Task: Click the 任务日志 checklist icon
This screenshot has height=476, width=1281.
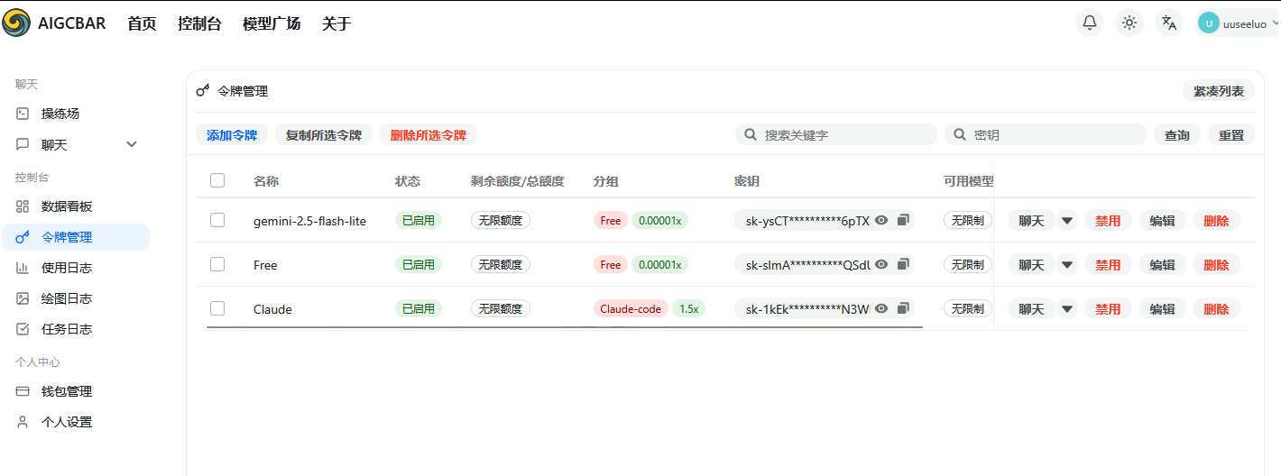Action: pos(23,329)
